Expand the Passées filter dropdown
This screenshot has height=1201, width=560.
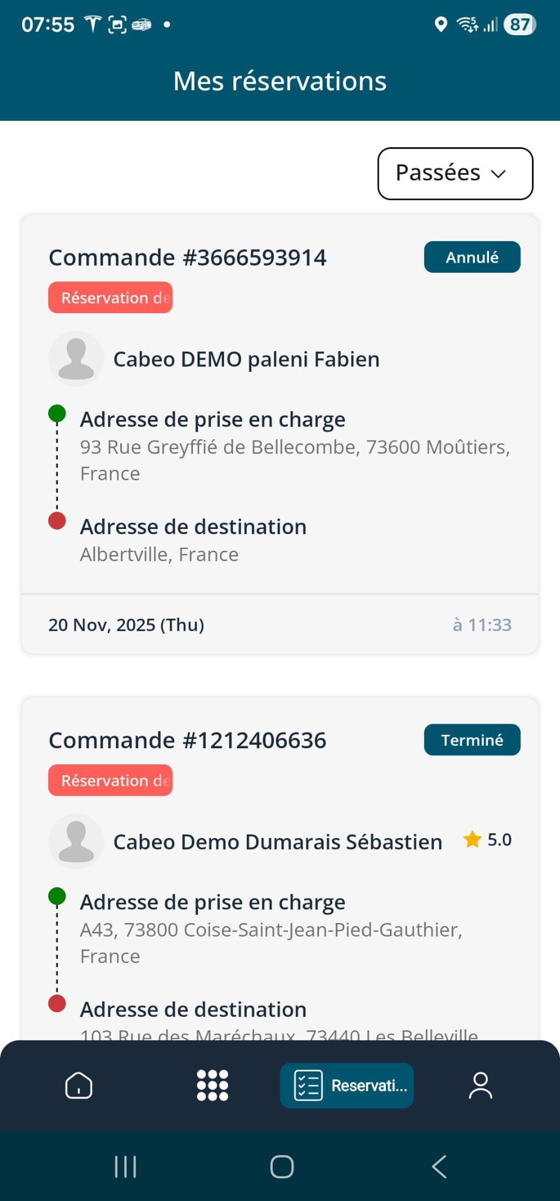tap(455, 174)
